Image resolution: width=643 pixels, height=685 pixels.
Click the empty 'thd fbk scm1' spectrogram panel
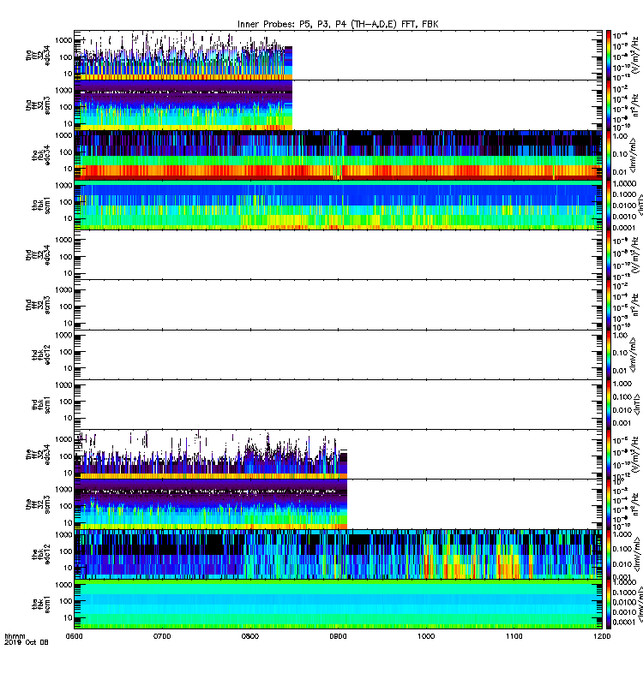pyautogui.click(x=338, y=404)
